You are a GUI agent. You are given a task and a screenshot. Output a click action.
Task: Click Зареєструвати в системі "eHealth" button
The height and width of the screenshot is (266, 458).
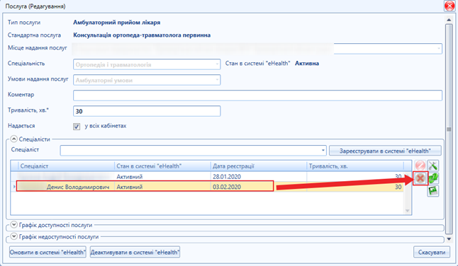[385, 151]
